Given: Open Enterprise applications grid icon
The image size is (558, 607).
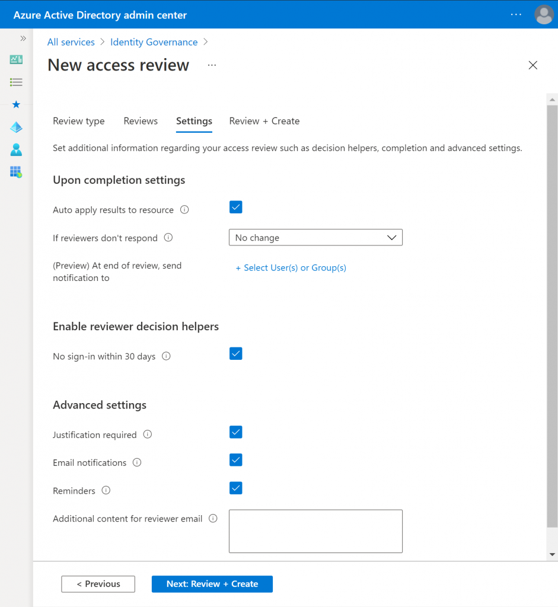Looking at the screenshot, I should tap(16, 172).
